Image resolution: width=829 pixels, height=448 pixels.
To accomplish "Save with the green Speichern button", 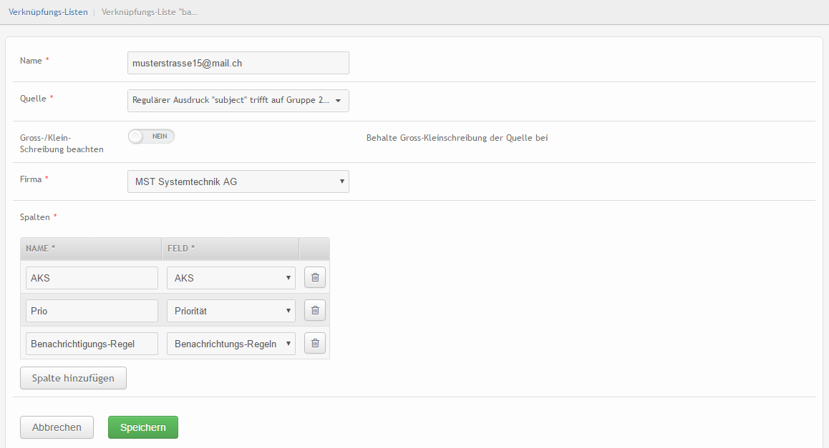I will pos(143,427).
